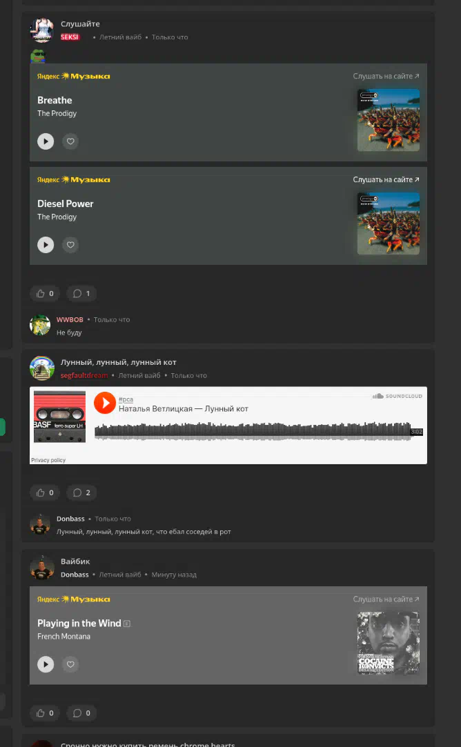This screenshot has width=461, height=747.
Task: Toggle heart favorite on Diesel Power
Action: [70, 245]
